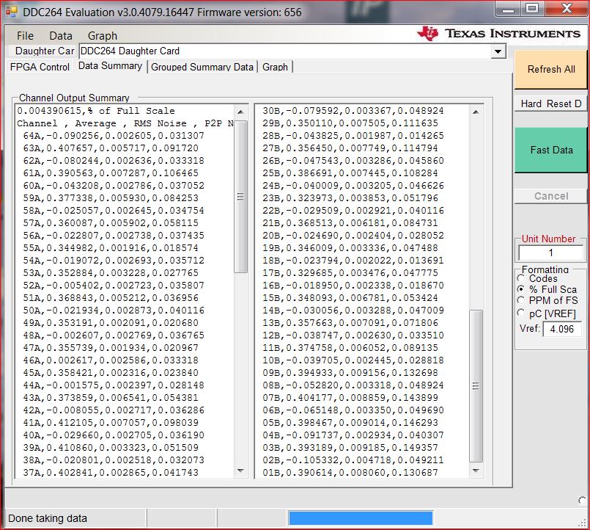Click the row starting with 05B
The image size is (590, 530).
pyautogui.click(x=350, y=423)
